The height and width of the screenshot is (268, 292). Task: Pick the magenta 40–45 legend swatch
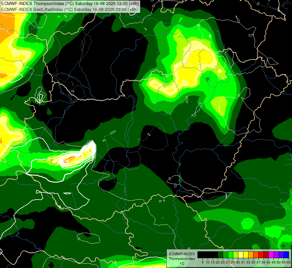(271, 255)
